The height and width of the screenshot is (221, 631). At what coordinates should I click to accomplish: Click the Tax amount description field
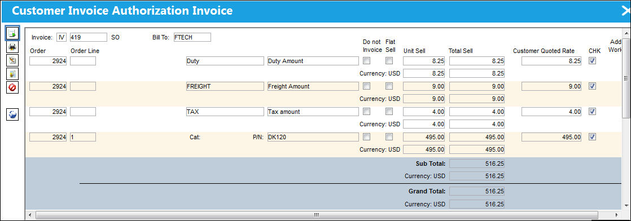tap(313, 112)
